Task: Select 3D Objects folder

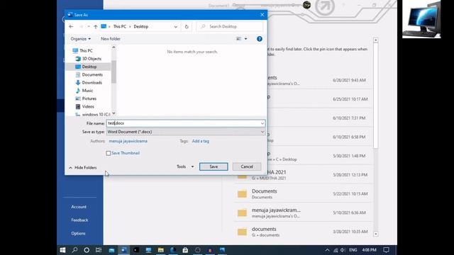Action: (x=92, y=59)
